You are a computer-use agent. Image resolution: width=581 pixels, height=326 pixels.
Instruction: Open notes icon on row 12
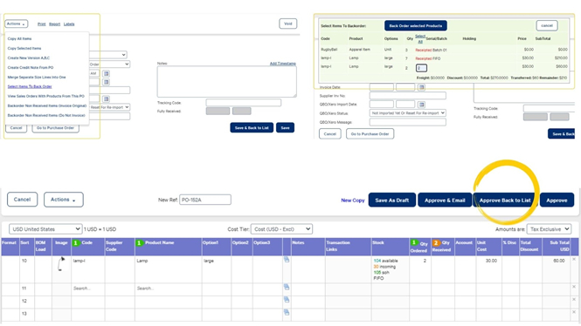287,300
